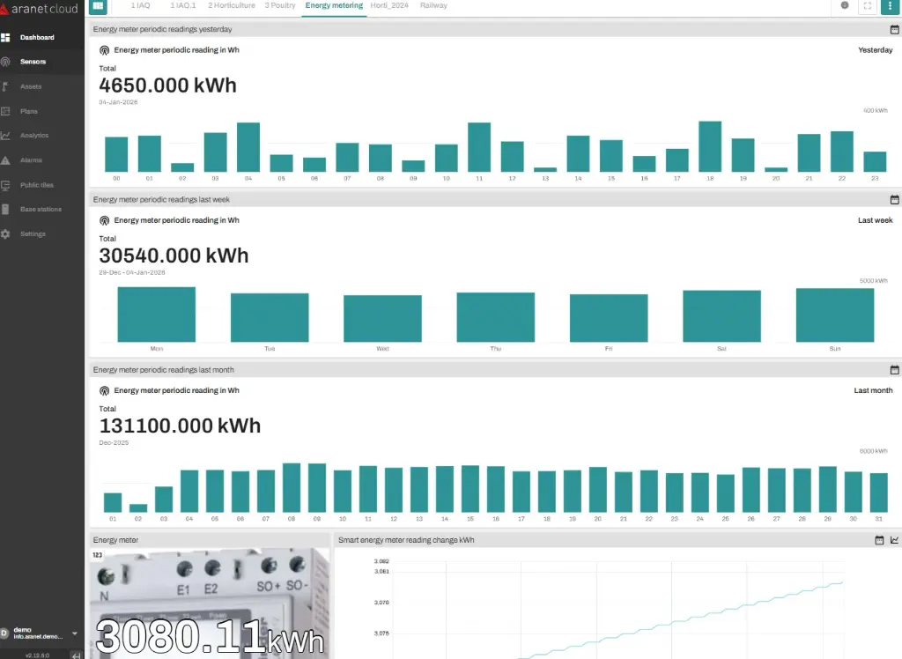Switch to the Railway tab

(433, 5)
